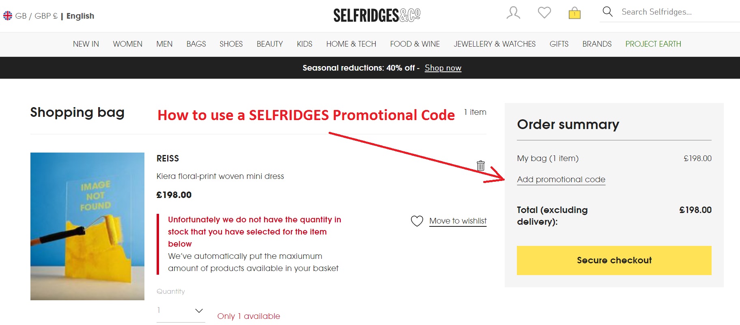Open the Shop now seasonal reductions link

[x=443, y=68]
